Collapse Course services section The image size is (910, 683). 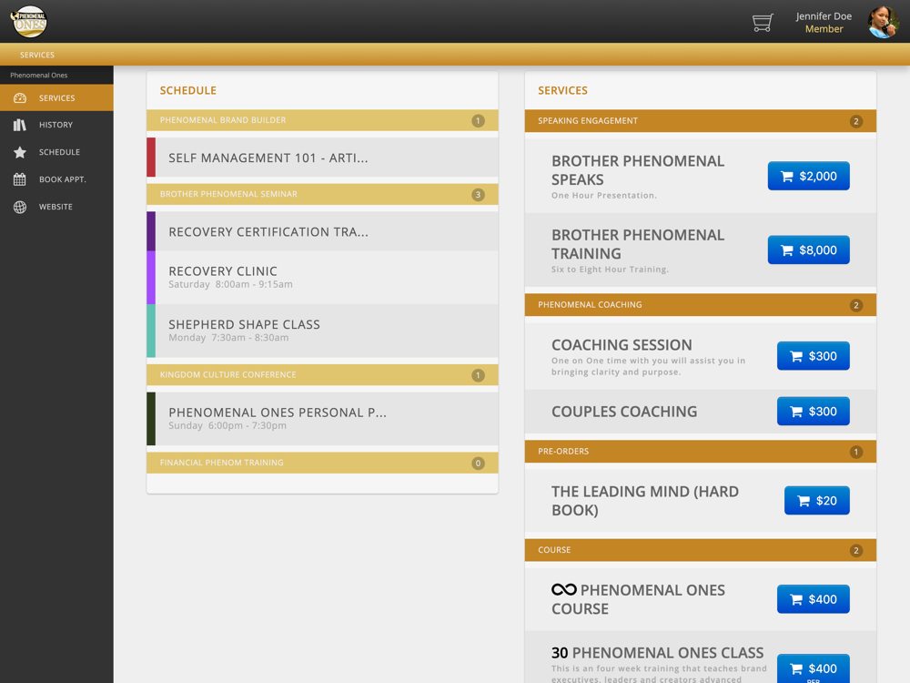pos(701,550)
